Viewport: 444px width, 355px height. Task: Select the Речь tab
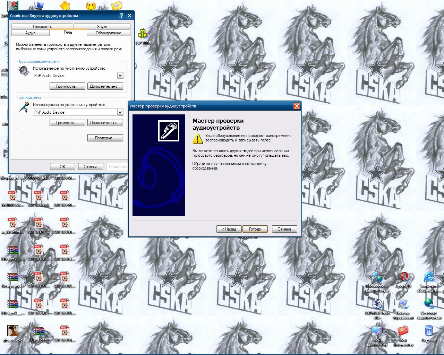pos(68,32)
